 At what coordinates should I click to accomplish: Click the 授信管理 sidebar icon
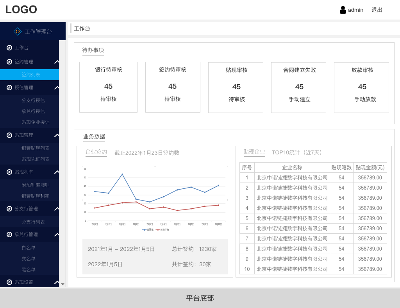(x=9, y=88)
